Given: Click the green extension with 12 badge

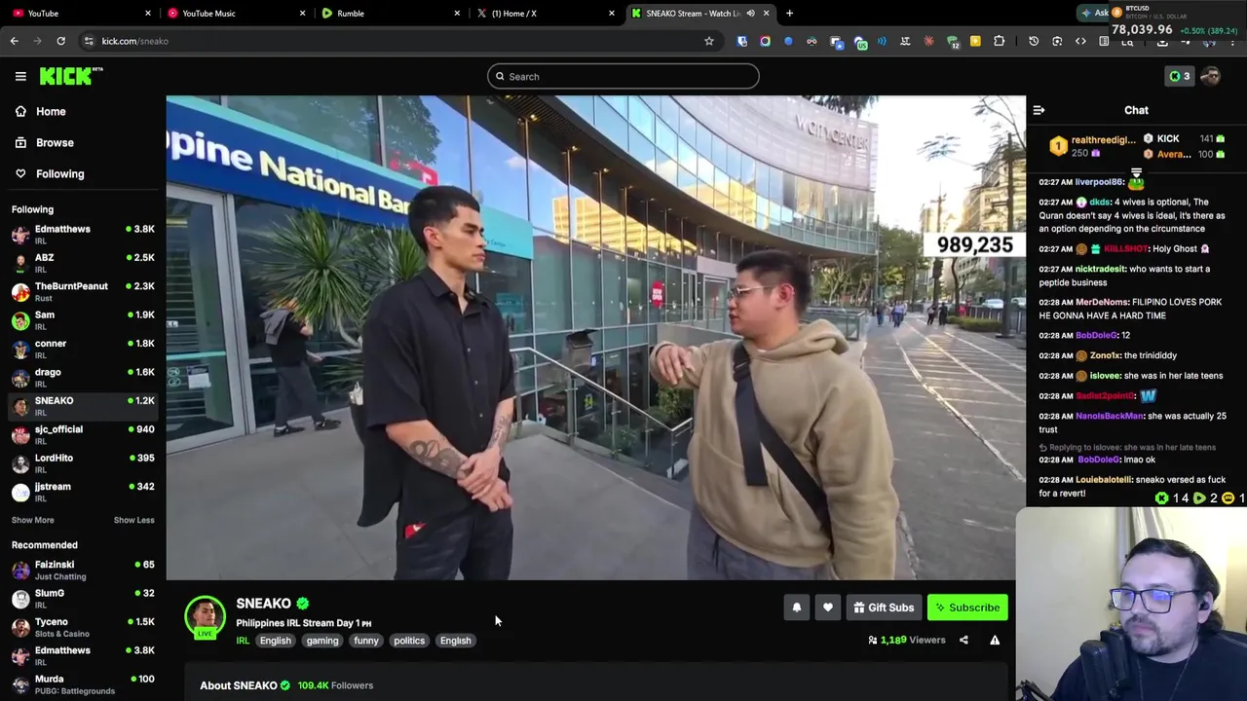Looking at the screenshot, I should [x=952, y=42].
